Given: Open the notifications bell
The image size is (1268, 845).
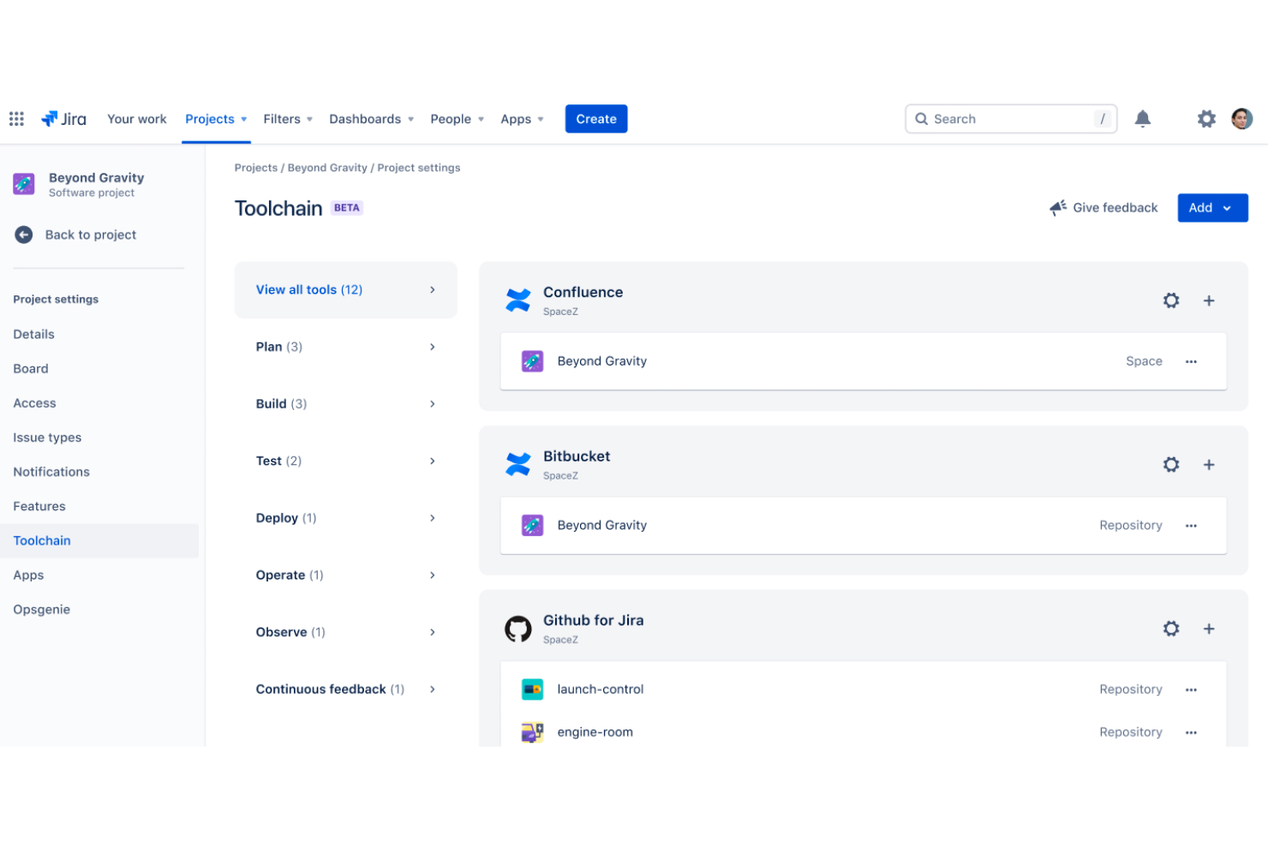Looking at the screenshot, I should pos(1142,119).
